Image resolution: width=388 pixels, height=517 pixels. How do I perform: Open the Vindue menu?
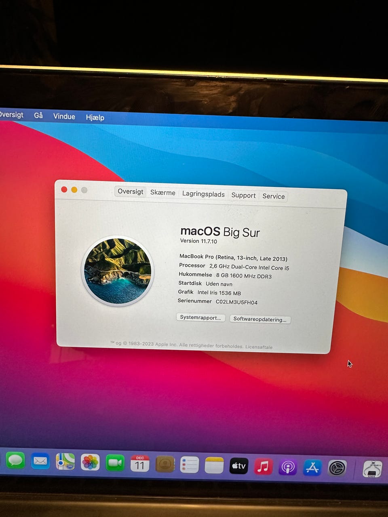(x=64, y=116)
